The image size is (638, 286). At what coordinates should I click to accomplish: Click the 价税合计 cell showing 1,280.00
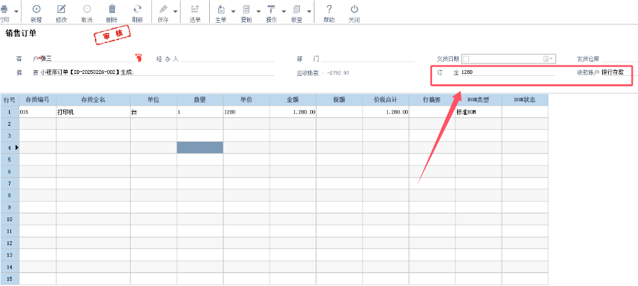pyautogui.click(x=385, y=112)
